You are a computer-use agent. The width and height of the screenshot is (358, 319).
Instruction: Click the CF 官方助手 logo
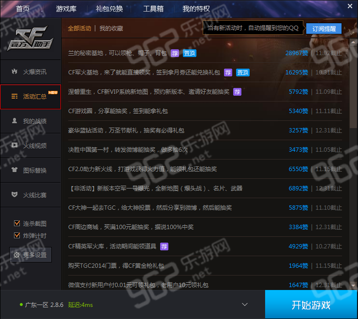point(30,38)
